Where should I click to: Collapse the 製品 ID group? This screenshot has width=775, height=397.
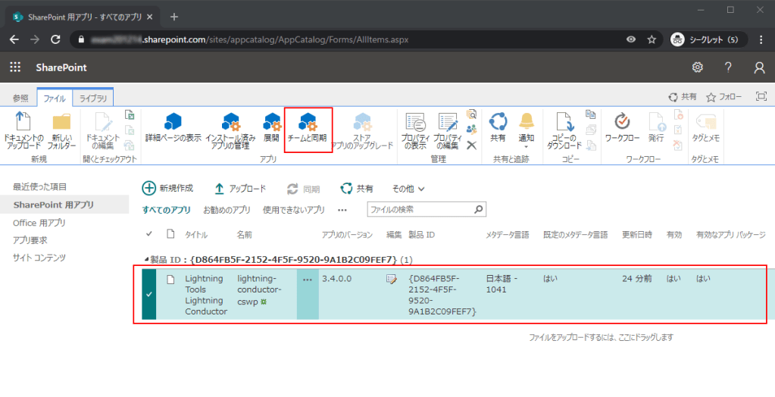[146, 260]
